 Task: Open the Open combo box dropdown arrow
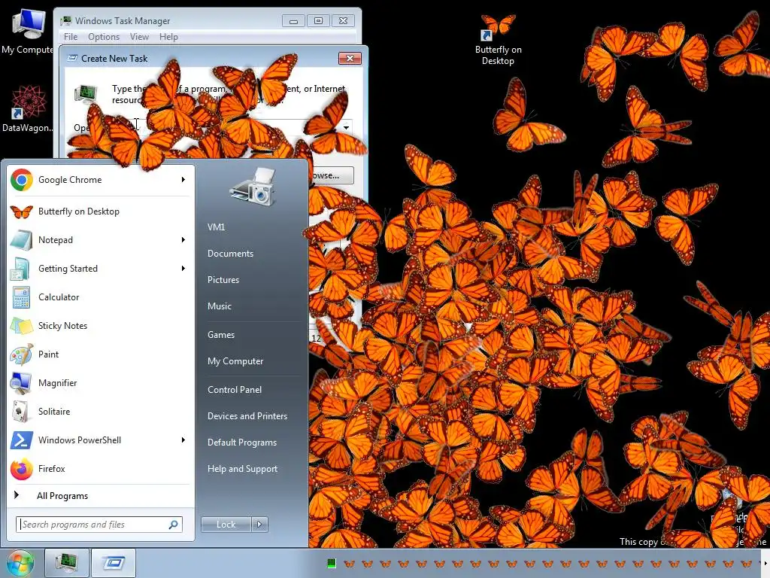tap(346, 127)
